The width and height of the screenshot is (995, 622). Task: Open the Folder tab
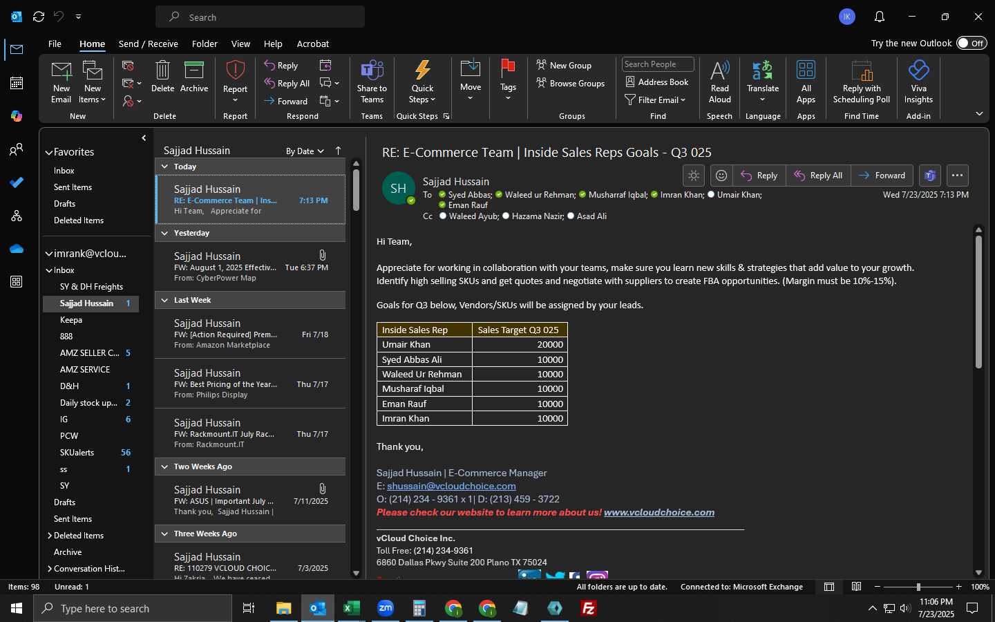tap(205, 44)
